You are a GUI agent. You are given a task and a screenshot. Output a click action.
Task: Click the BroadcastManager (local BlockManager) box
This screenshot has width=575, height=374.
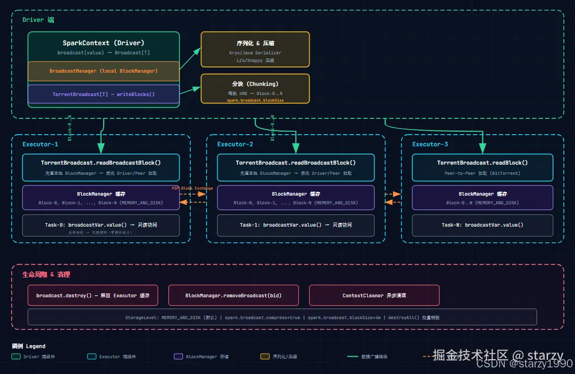[103, 71]
